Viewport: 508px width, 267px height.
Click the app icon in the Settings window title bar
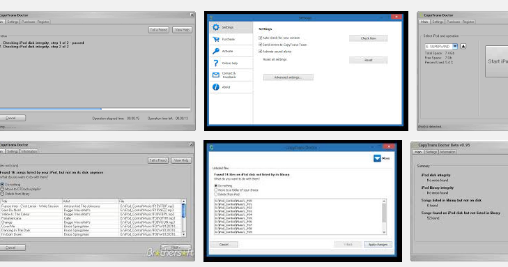coord(211,17)
